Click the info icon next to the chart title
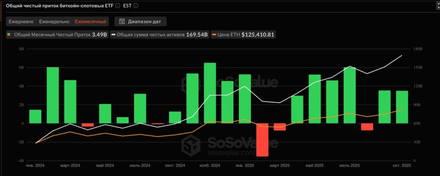 [118, 6]
